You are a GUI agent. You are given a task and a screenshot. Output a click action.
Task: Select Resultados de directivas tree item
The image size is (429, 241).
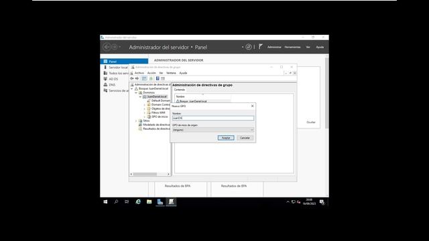point(156,129)
